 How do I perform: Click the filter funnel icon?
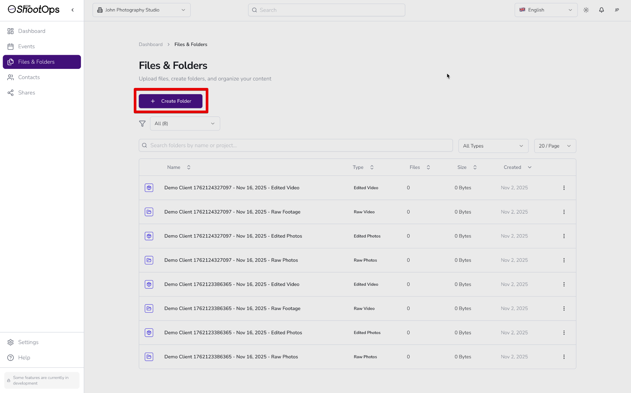[x=142, y=124]
